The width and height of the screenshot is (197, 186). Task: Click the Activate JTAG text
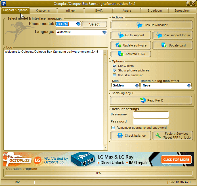(135, 54)
